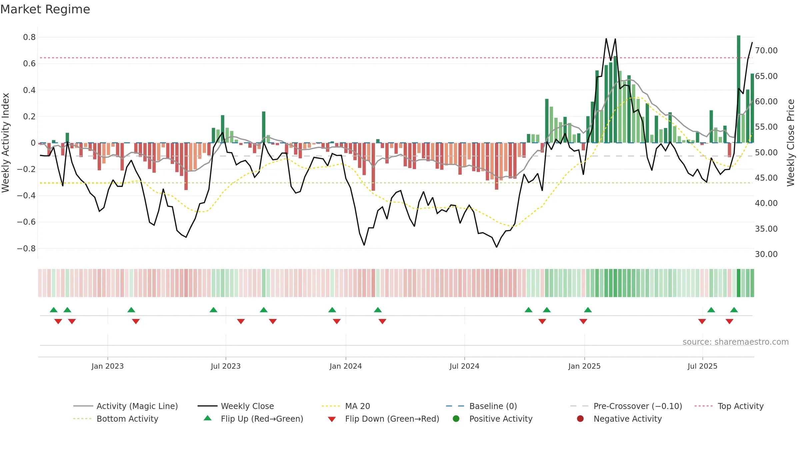The height and width of the screenshot is (450, 800).
Task: Click the Jan 2025 x-axis label
Action: (x=584, y=366)
